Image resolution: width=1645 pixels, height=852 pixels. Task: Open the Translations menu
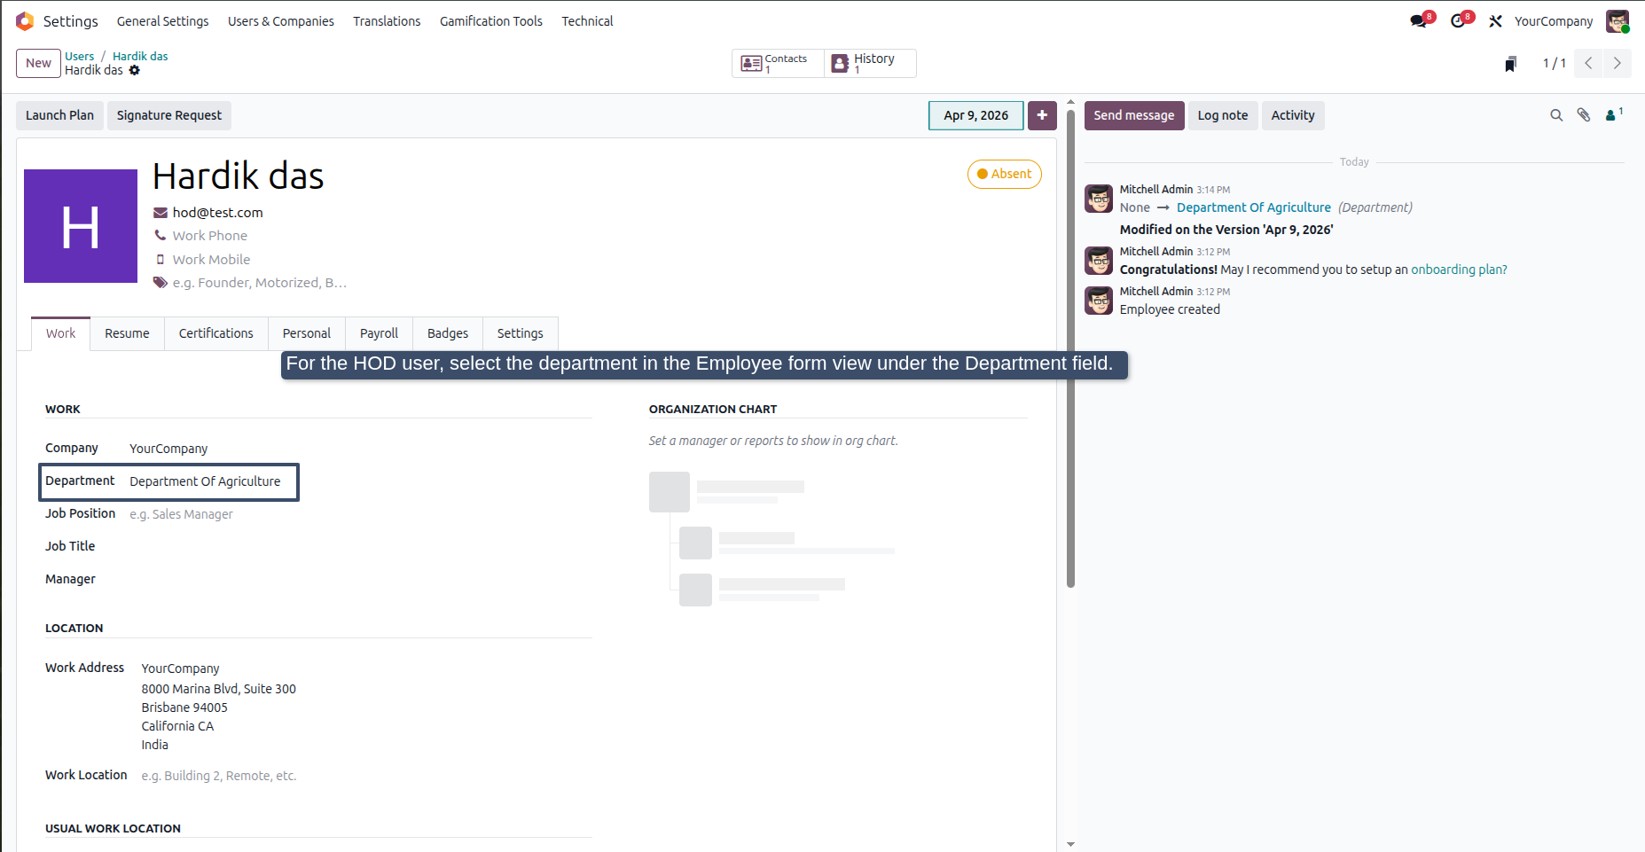(x=387, y=21)
